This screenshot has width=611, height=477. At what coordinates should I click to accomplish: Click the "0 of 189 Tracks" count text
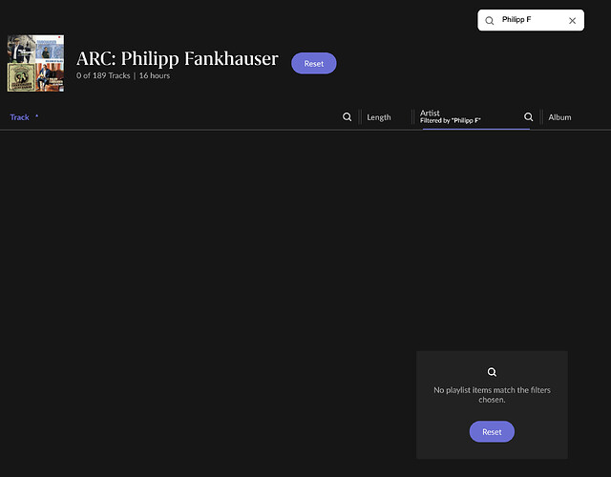[x=103, y=75]
